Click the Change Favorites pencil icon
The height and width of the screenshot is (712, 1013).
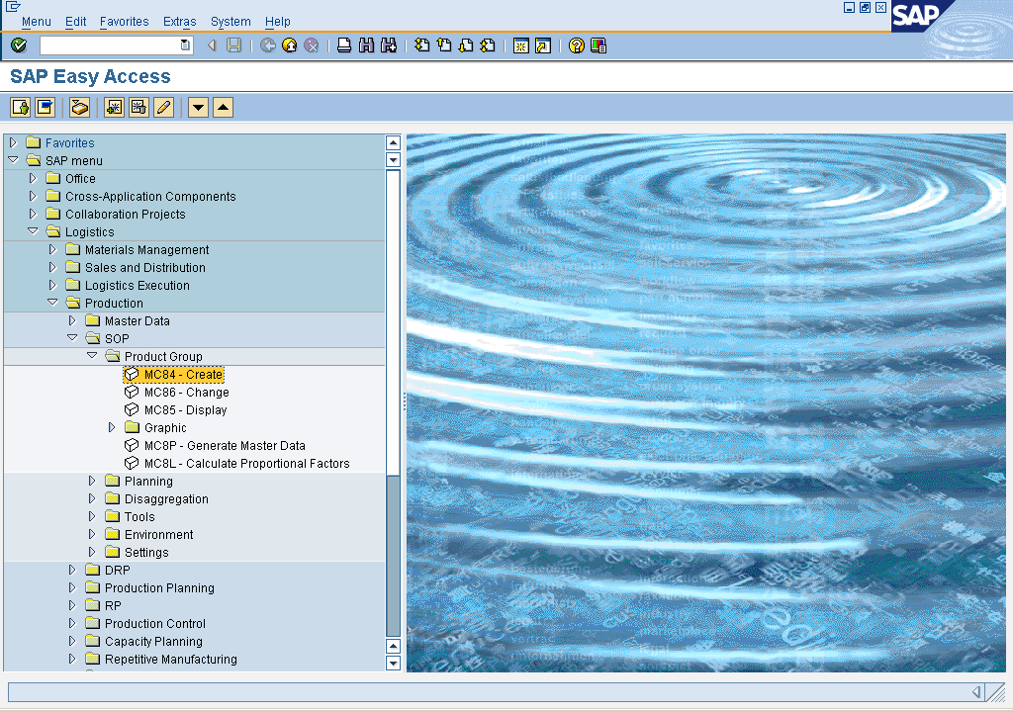pos(163,107)
